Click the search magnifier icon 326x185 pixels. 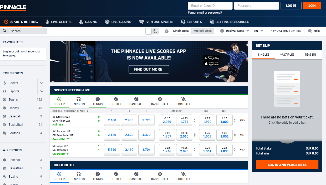pyautogui.click(x=4, y=31)
